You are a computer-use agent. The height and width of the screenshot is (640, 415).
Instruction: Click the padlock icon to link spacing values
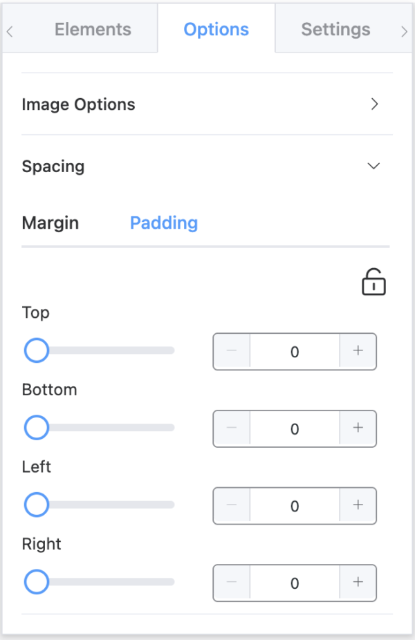click(x=373, y=282)
